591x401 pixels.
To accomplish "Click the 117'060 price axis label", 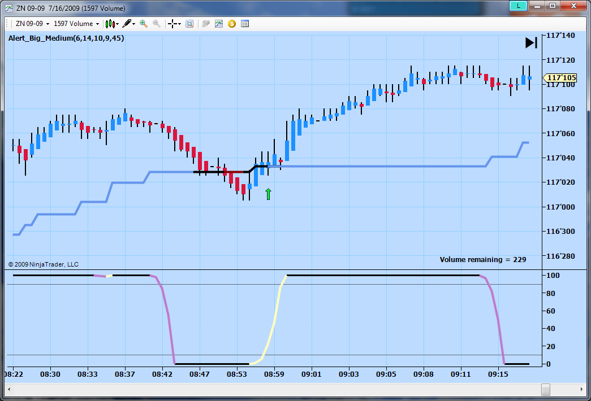I will point(560,133).
